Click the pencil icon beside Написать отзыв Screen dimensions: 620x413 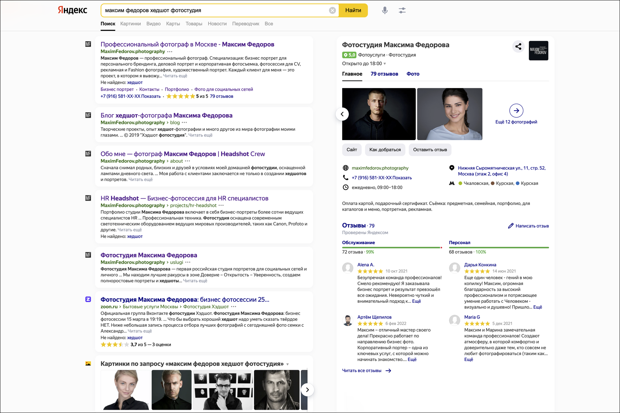point(511,226)
